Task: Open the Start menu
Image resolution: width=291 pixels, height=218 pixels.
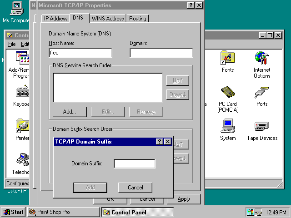Action: 13,212
